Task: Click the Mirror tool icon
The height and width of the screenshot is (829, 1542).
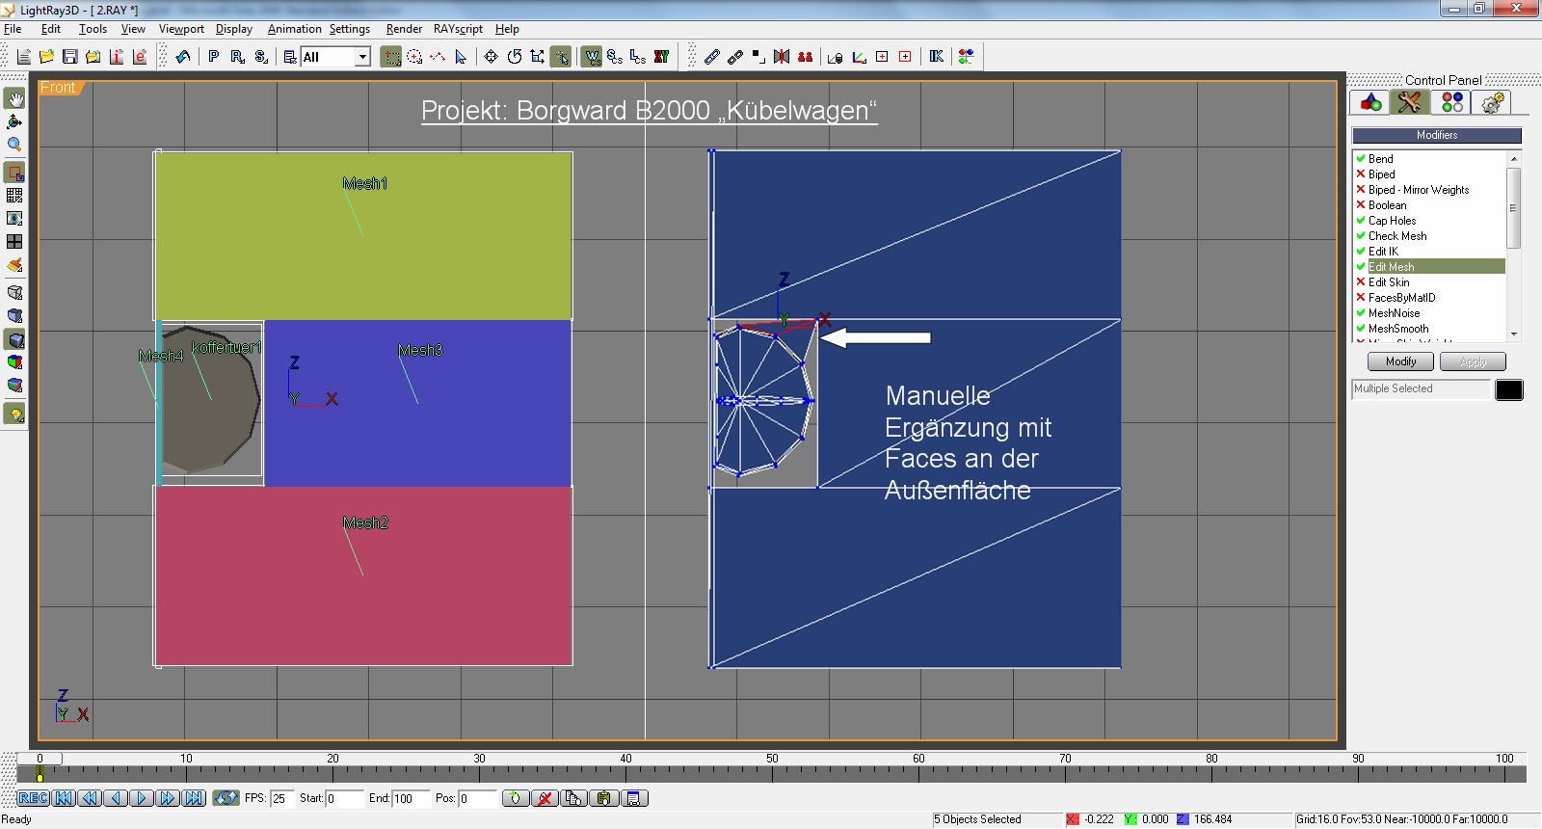Action: pyautogui.click(x=782, y=57)
